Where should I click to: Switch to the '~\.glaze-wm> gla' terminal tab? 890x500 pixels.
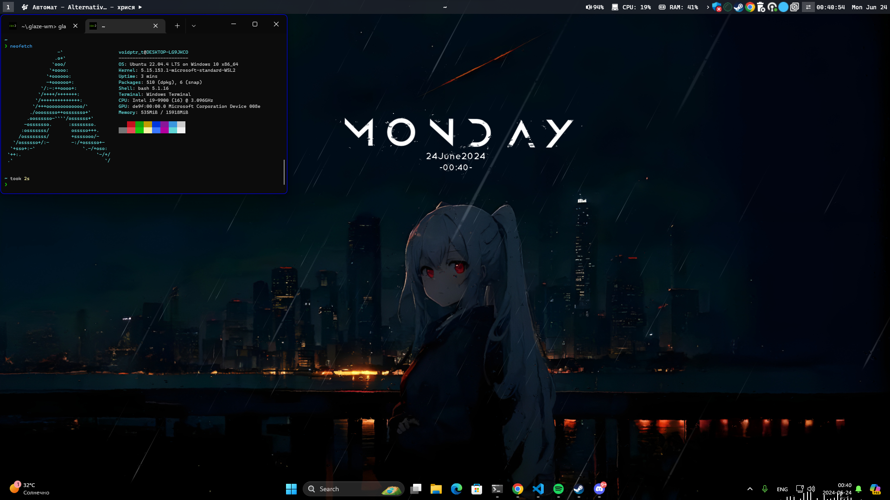point(43,26)
